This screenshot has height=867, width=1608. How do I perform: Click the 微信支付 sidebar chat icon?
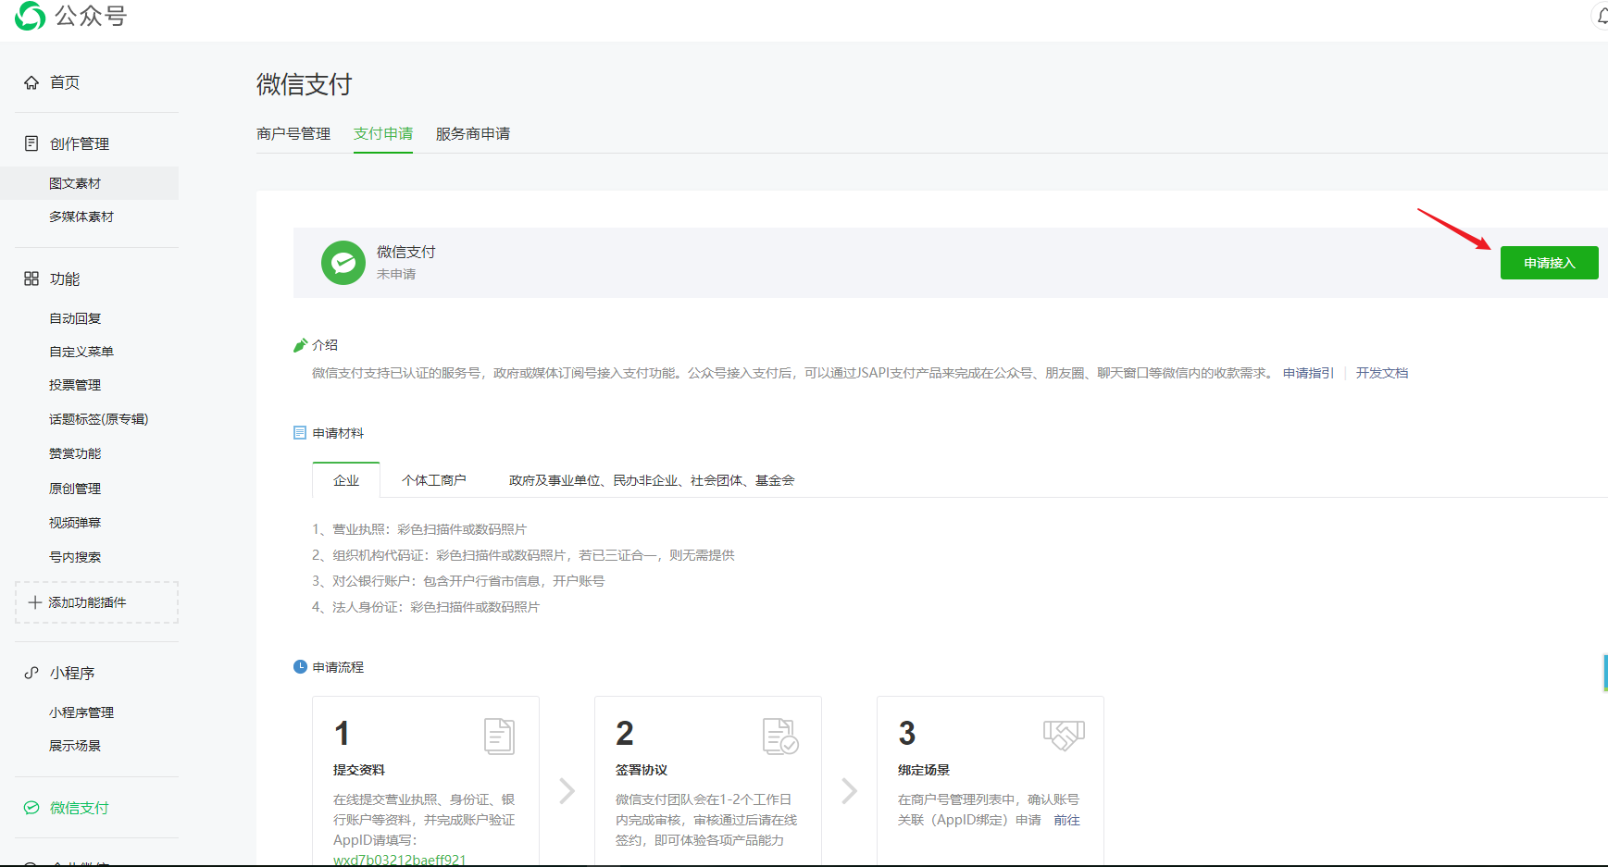[x=31, y=808]
